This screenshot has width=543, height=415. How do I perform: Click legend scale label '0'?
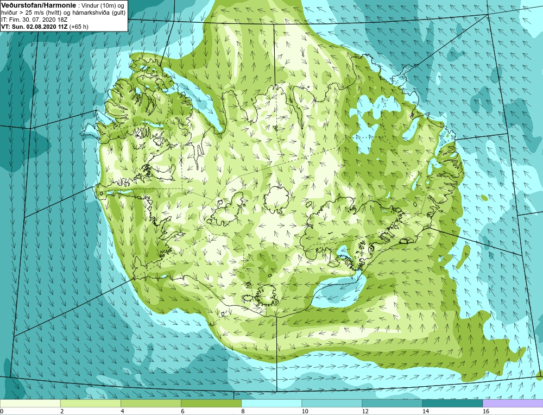[x=2, y=411]
